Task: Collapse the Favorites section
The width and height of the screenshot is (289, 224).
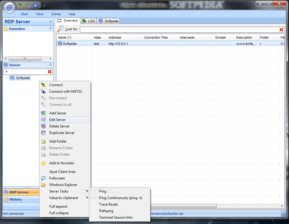Action: pyautogui.click(x=50, y=29)
